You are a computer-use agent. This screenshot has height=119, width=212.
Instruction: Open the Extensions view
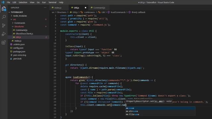(4, 42)
